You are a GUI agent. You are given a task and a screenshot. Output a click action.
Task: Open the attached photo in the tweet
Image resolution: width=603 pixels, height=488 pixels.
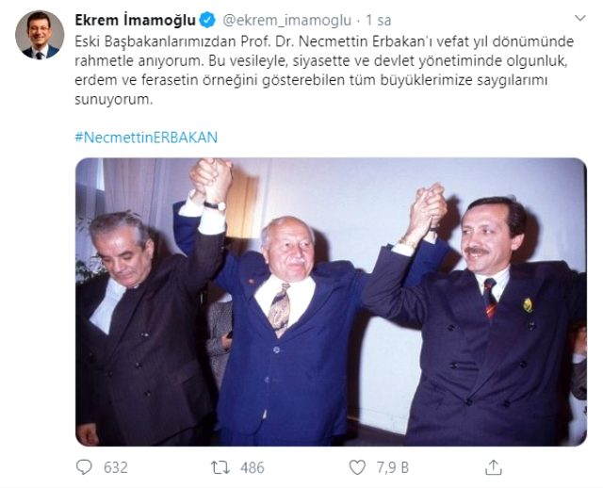click(x=331, y=301)
